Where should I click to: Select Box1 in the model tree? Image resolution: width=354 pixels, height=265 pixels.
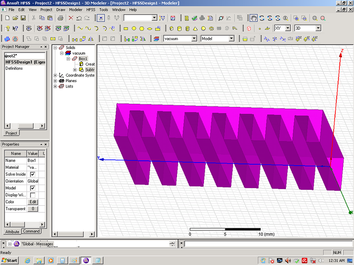pos(83,59)
